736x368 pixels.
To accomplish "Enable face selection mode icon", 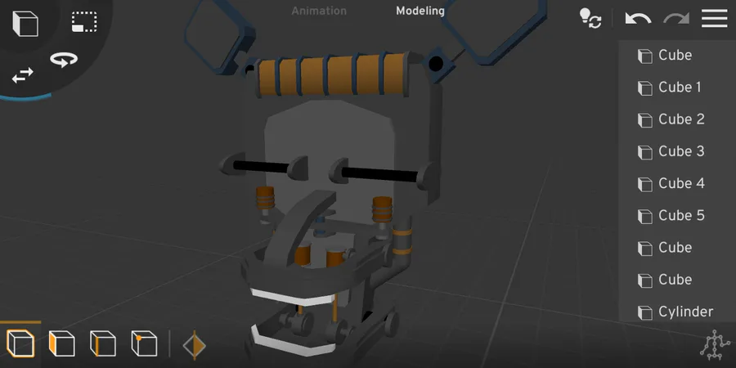I will (61, 343).
